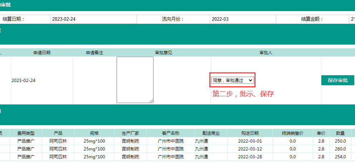Click the red 第二步，批示、保存 annotation text
355x164 pixels.
(243, 94)
